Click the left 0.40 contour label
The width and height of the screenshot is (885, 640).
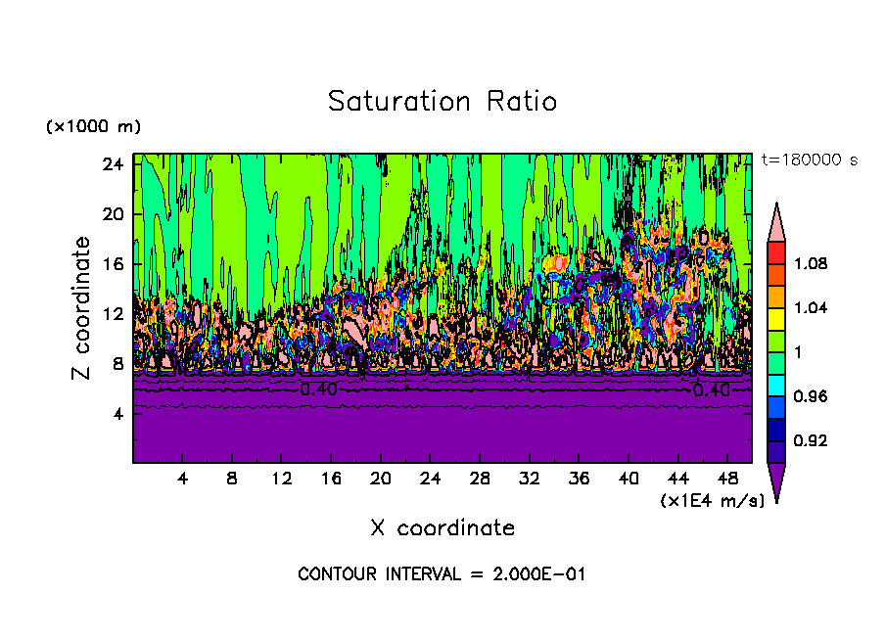point(319,389)
